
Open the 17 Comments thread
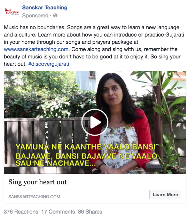point(58,211)
